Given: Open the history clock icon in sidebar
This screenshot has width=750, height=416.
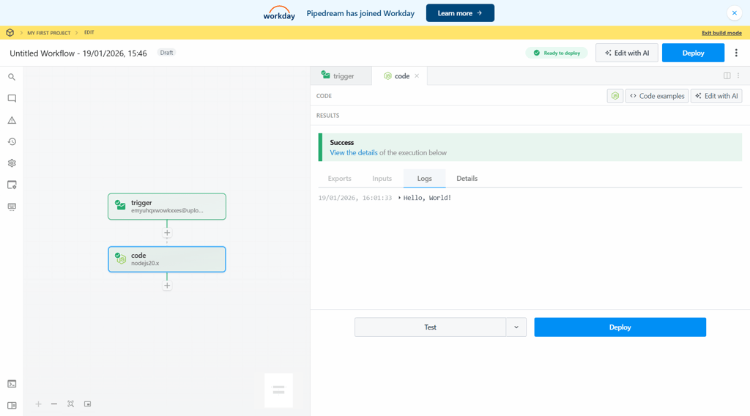Looking at the screenshot, I should 12,141.
